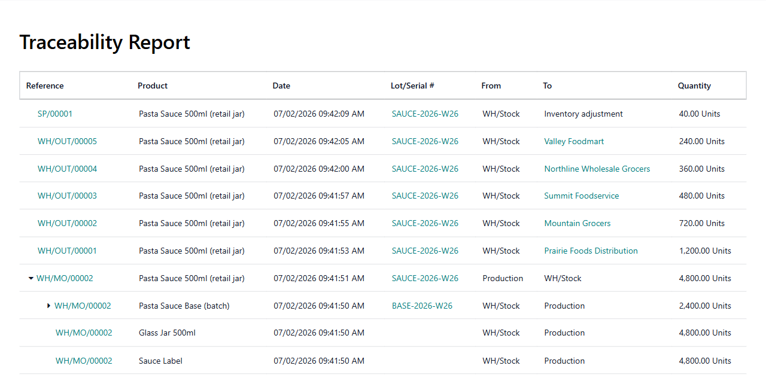The image size is (766, 384).
Task: Click the Lot/Serial # column header
Action: 412,86
